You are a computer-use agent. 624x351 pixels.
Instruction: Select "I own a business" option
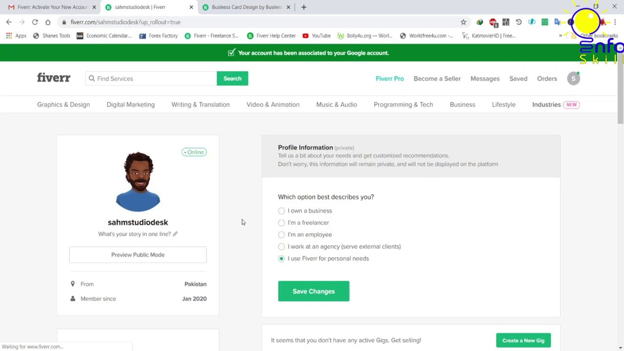click(x=281, y=211)
